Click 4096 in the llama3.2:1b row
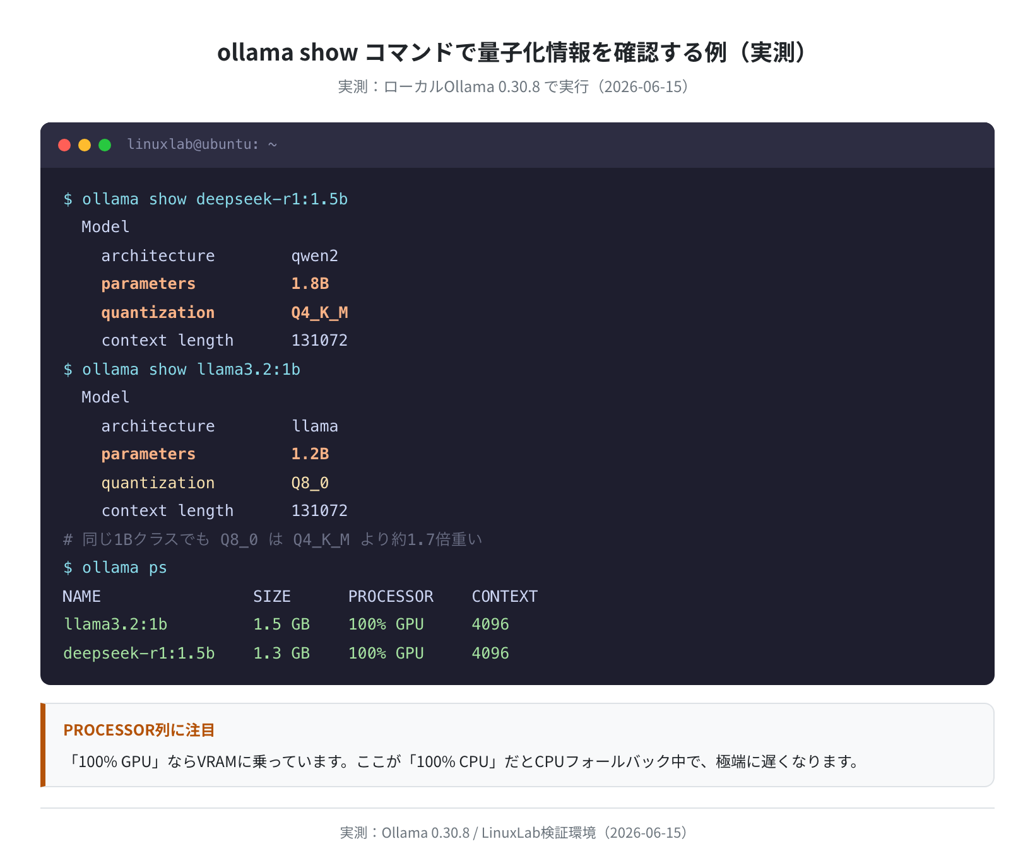Screen dimensions: 1035x868 click(490, 625)
